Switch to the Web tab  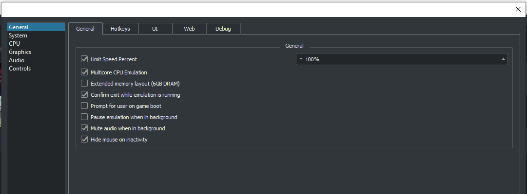tap(189, 29)
